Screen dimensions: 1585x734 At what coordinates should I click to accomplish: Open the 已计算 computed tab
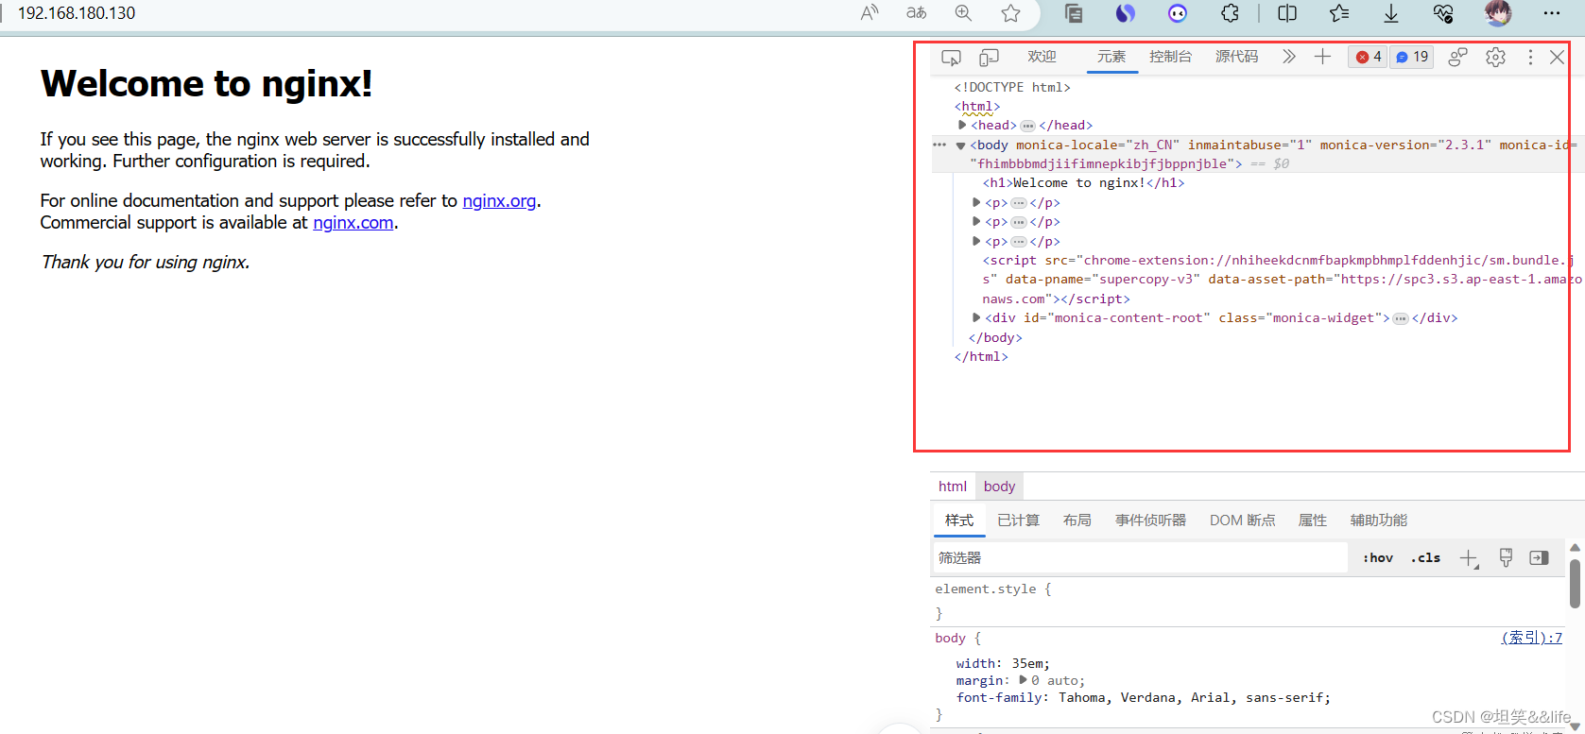[x=1018, y=521]
